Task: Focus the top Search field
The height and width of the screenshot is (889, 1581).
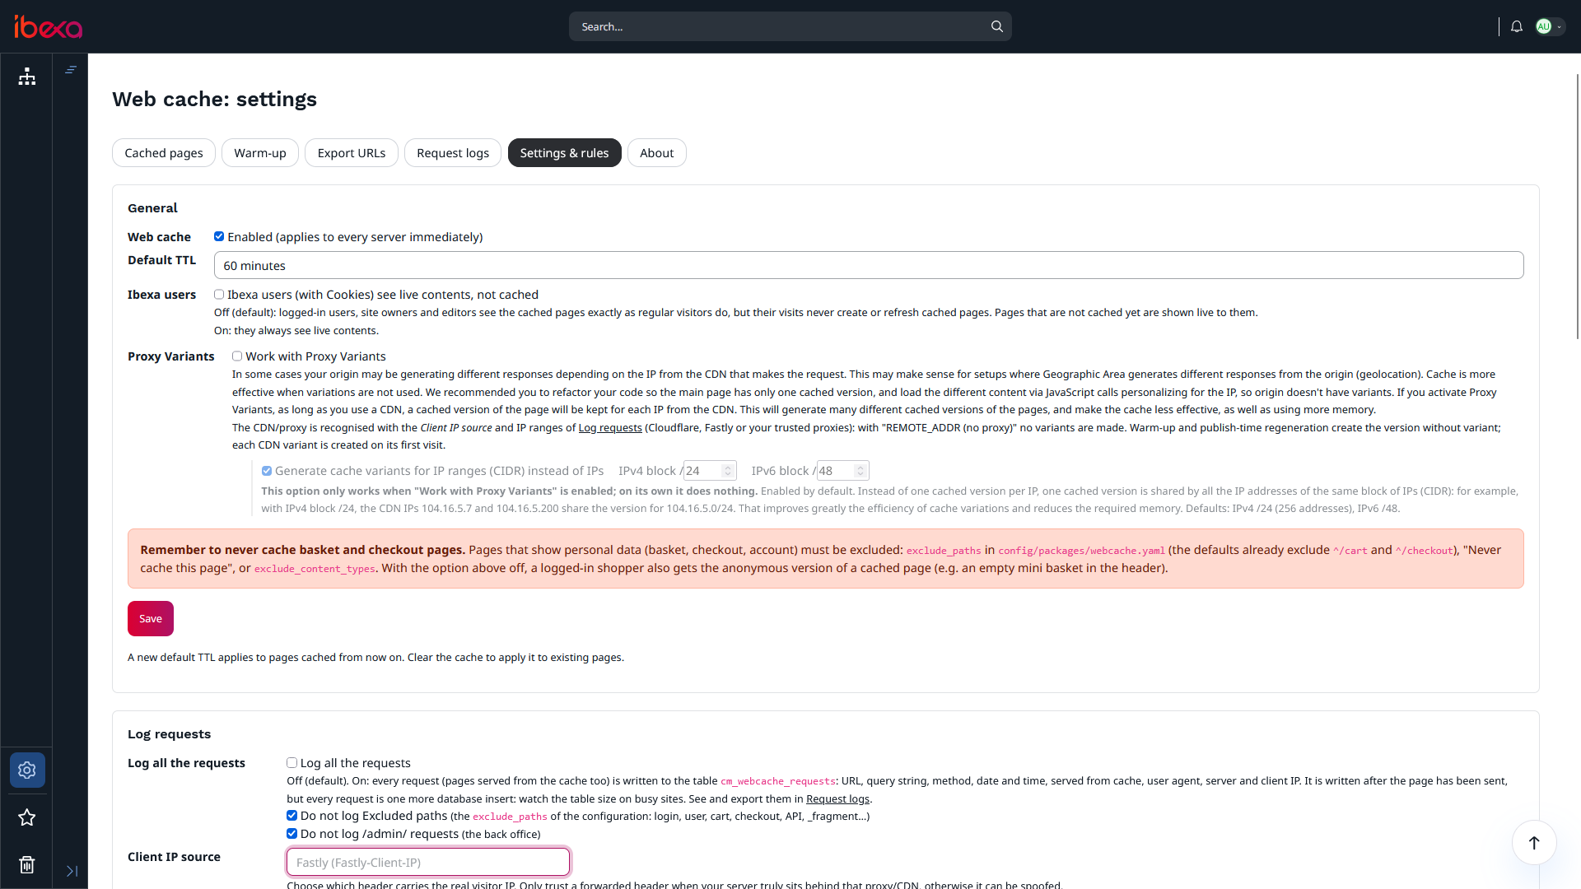Action: coord(790,26)
